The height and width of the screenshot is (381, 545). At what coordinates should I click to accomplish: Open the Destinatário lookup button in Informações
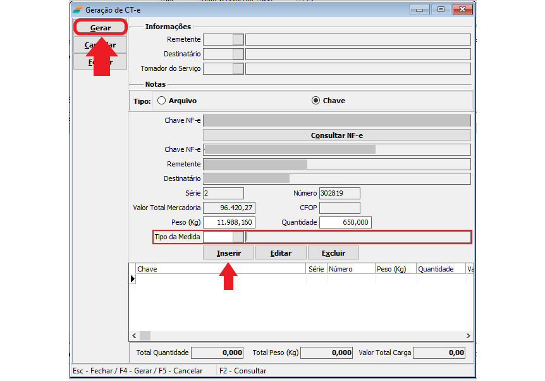[238, 54]
